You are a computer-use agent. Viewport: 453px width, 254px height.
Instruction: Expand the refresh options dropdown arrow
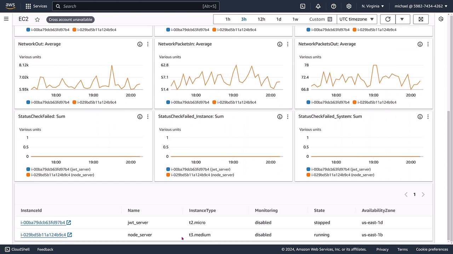pyautogui.click(x=402, y=19)
